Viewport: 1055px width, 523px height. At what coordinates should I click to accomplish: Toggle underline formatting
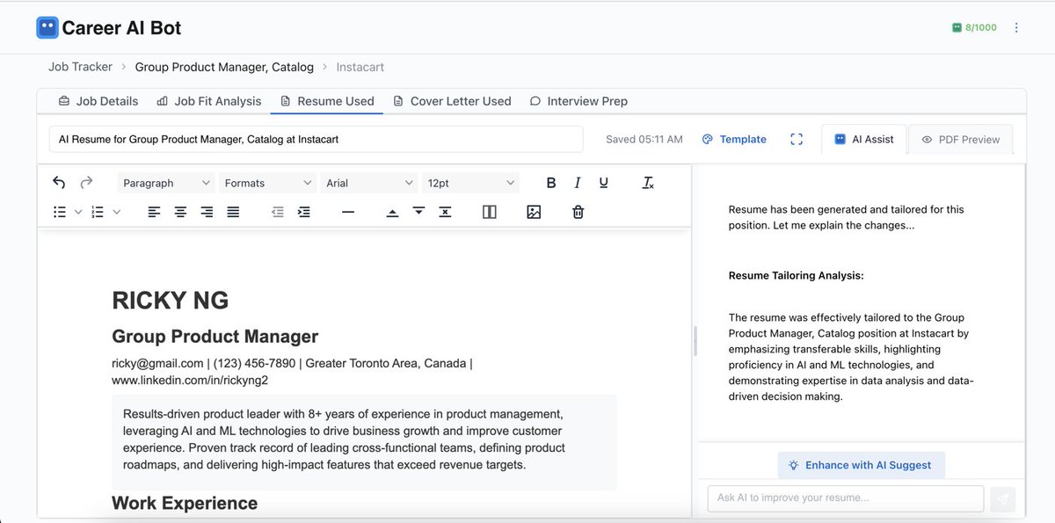(604, 183)
